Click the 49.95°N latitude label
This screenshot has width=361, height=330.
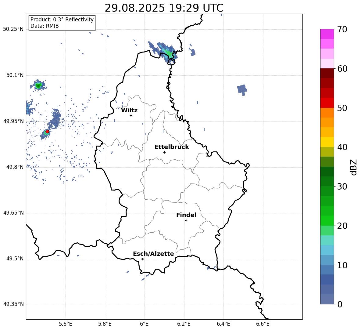pos(13,121)
